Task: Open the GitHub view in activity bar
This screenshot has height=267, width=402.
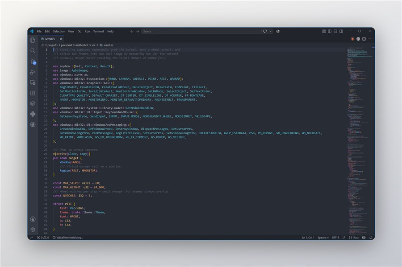Action: (33, 124)
